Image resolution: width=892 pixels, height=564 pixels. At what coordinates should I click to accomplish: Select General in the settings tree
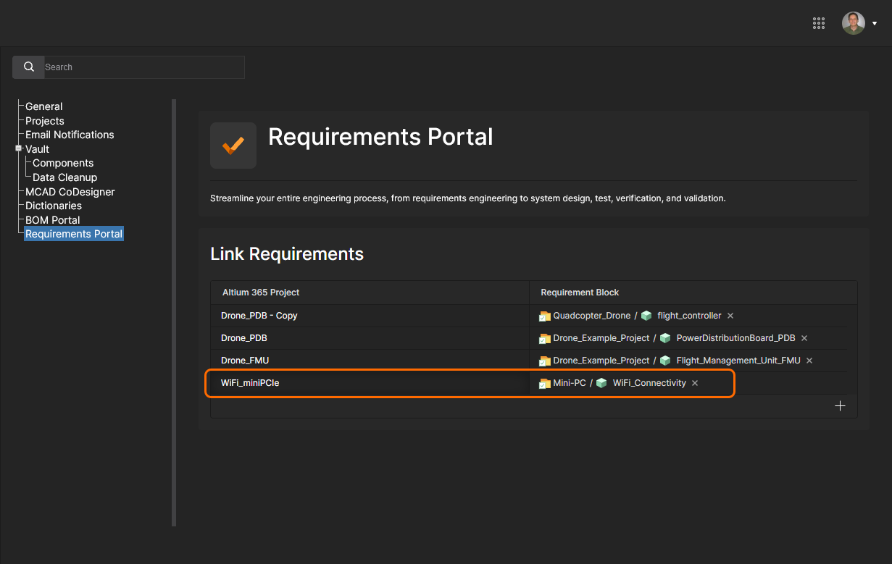[43, 106]
